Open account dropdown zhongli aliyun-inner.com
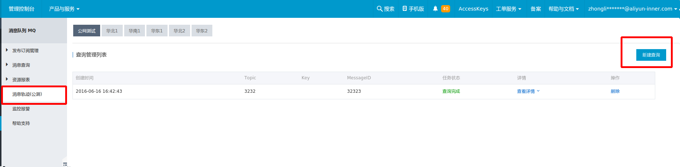Image resolution: width=680 pixels, height=167 pixels. click(x=633, y=9)
